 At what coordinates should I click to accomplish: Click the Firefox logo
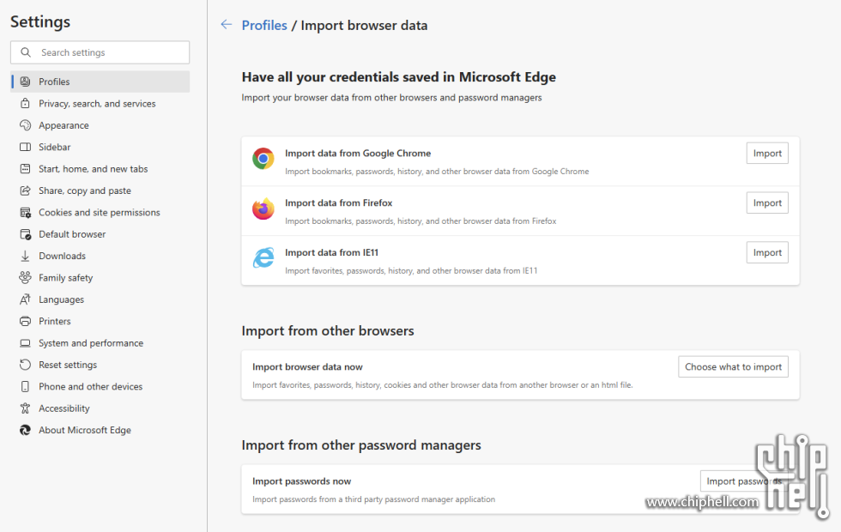click(263, 209)
